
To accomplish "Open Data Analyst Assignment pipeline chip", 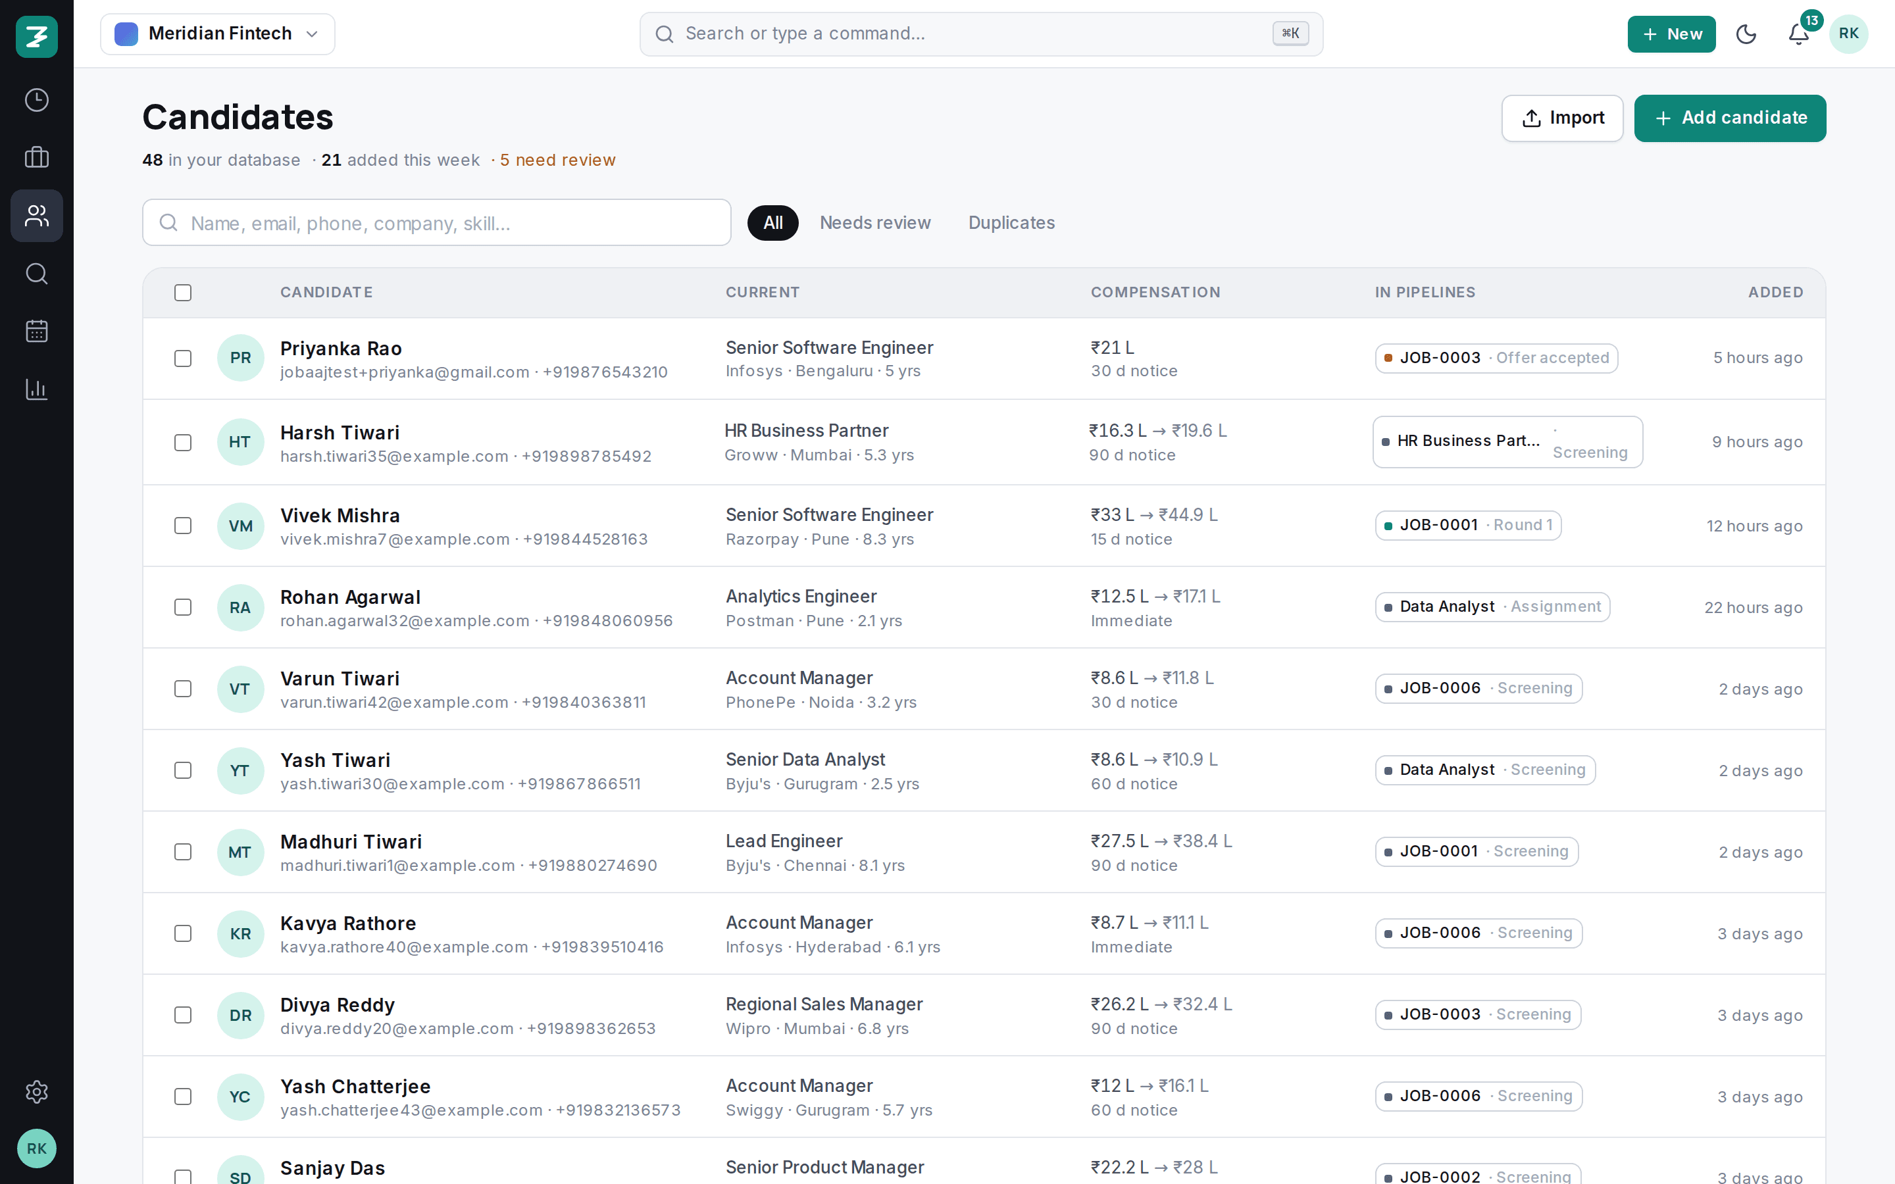I will [x=1492, y=607].
